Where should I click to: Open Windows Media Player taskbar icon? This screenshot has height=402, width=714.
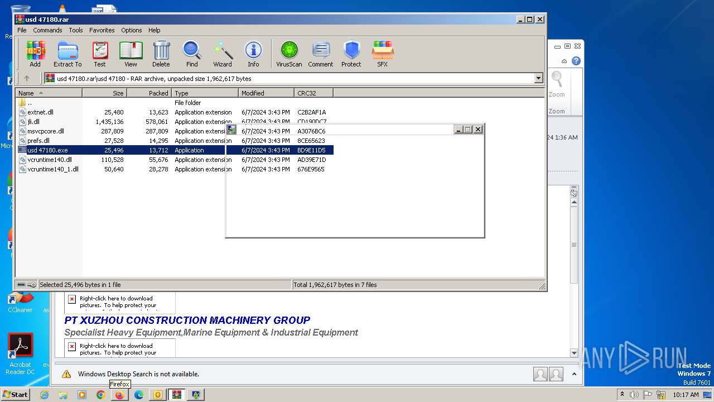tap(82, 395)
